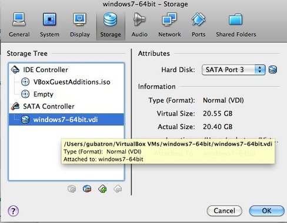Open the SATA Port 3 dropdown
The image size is (287, 223).
point(233,70)
